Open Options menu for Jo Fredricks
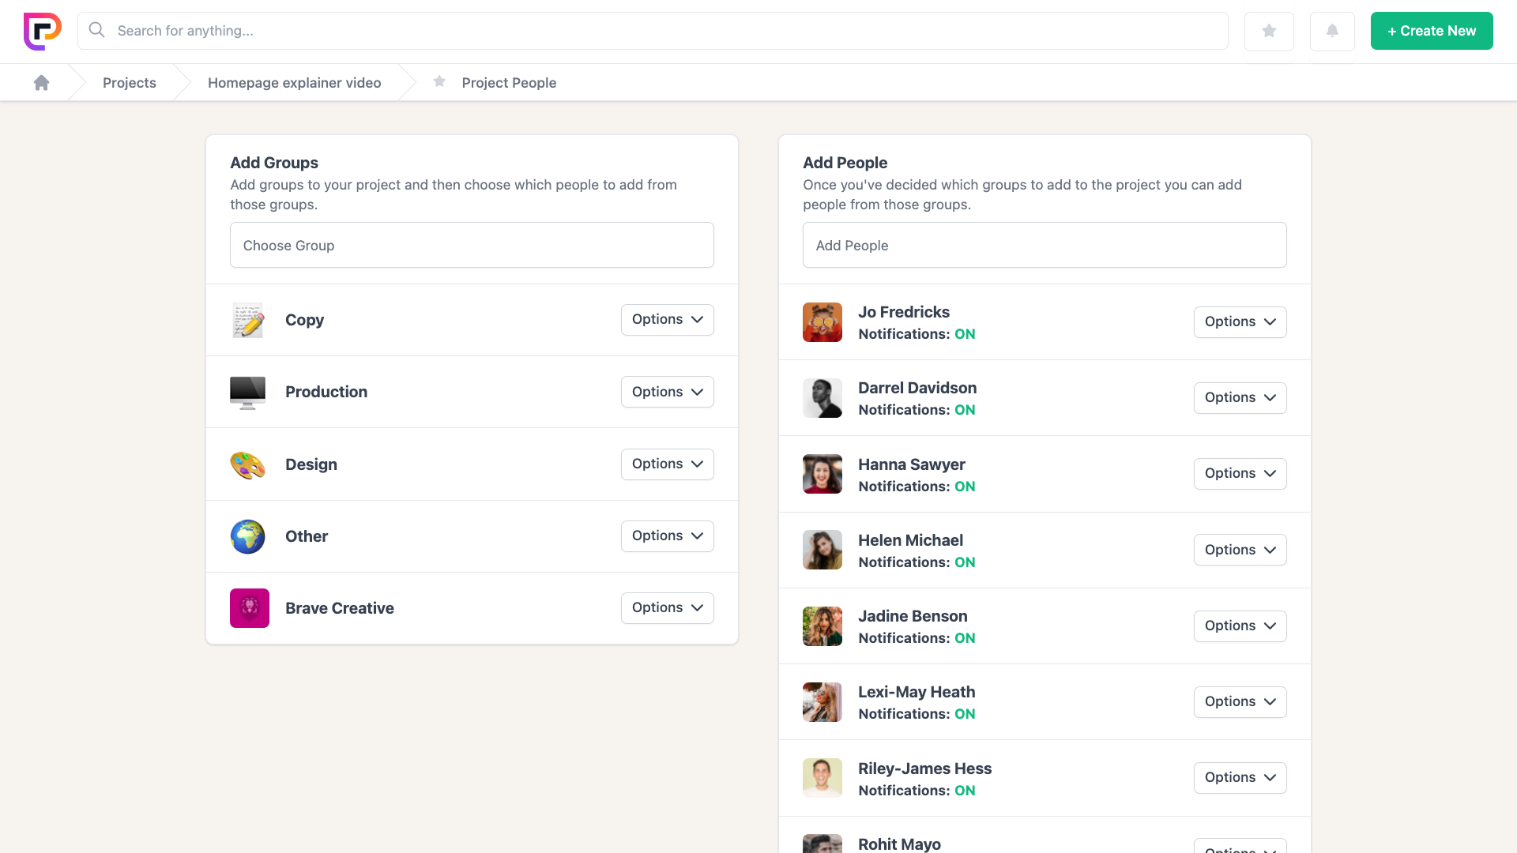The image size is (1517, 853). point(1240,322)
